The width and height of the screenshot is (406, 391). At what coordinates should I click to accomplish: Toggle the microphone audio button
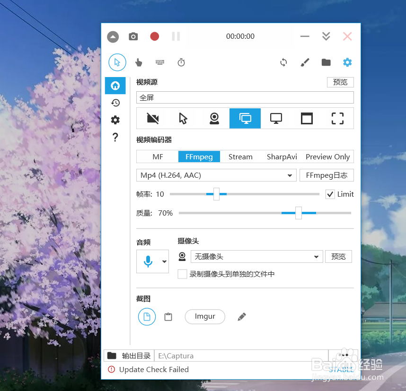148,261
